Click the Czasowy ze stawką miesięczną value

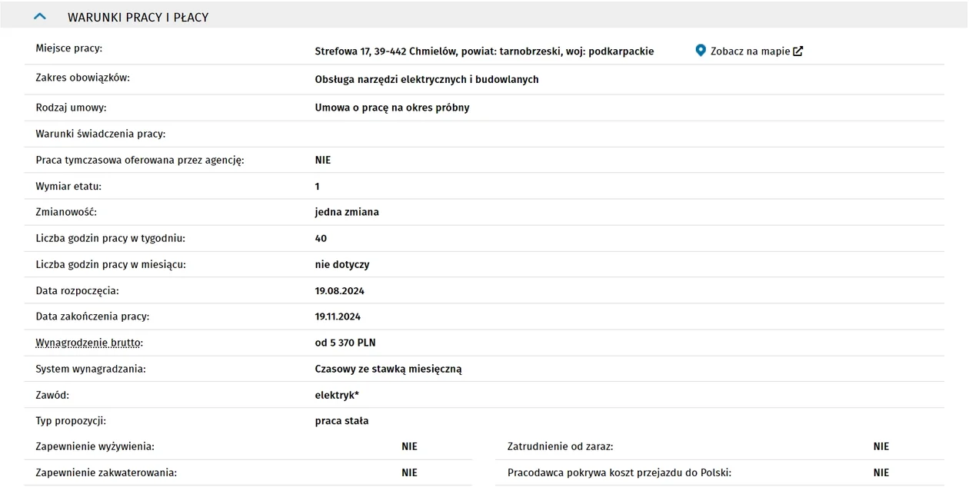[x=388, y=369]
